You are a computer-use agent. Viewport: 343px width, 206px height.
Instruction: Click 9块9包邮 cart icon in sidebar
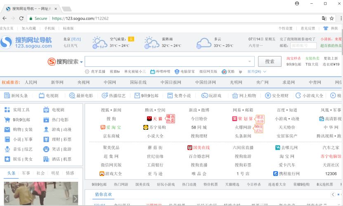(x=7, y=120)
